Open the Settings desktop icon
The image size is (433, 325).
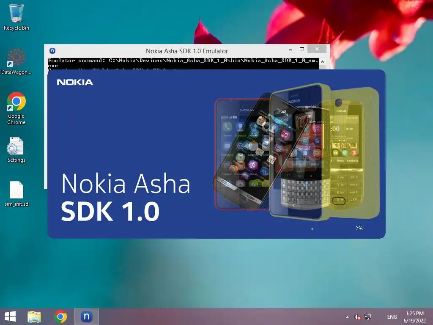click(16, 150)
